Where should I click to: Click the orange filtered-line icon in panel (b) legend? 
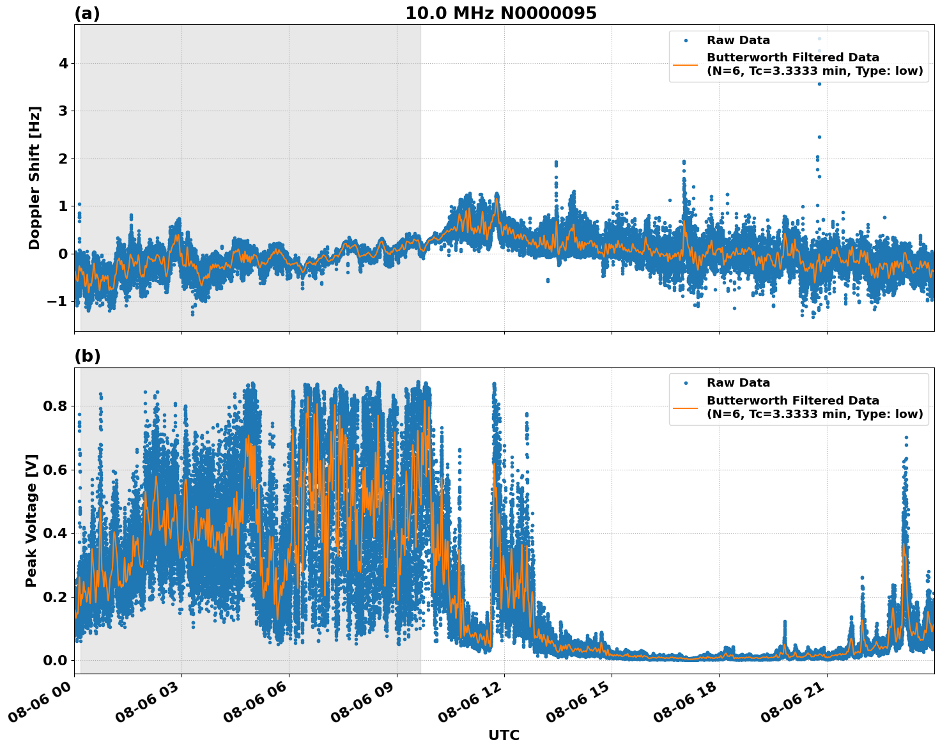tap(686, 408)
